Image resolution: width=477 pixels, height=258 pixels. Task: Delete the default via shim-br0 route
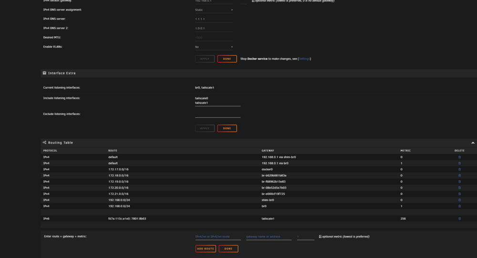(x=459, y=157)
